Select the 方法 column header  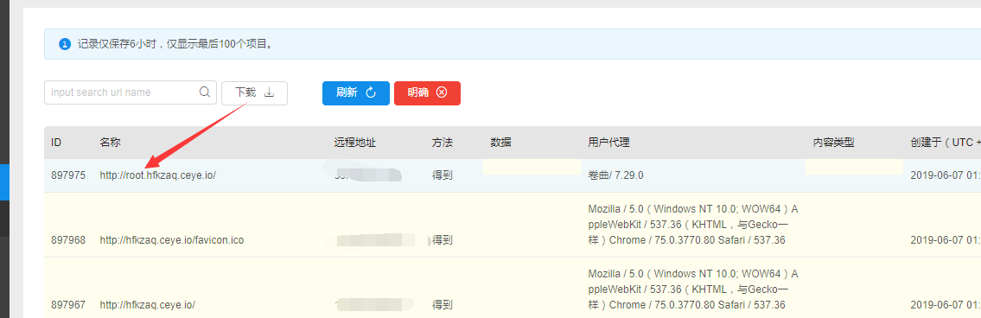[x=443, y=142]
